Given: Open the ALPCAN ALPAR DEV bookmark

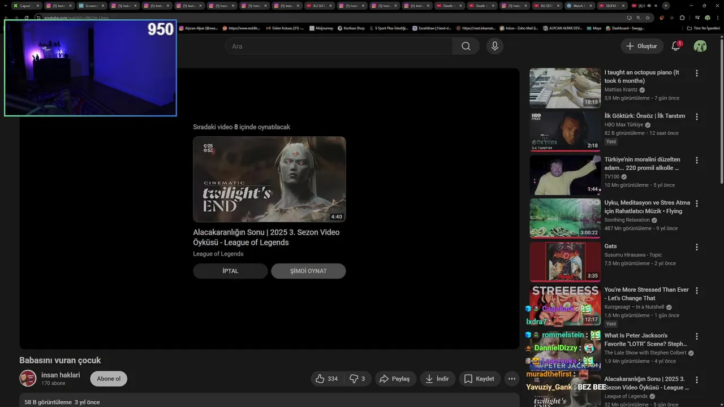Looking at the screenshot, I should pyautogui.click(x=562, y=28).
